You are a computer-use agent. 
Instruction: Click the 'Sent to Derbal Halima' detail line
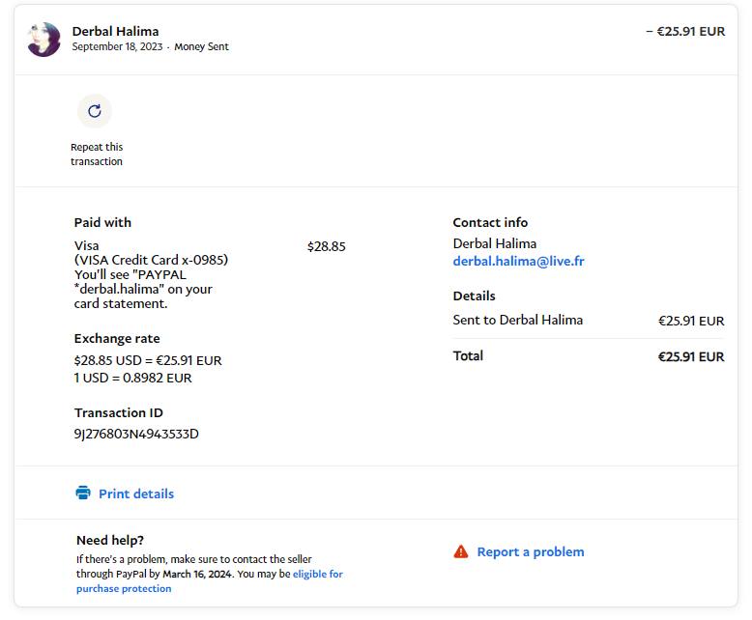click(518, 320)
